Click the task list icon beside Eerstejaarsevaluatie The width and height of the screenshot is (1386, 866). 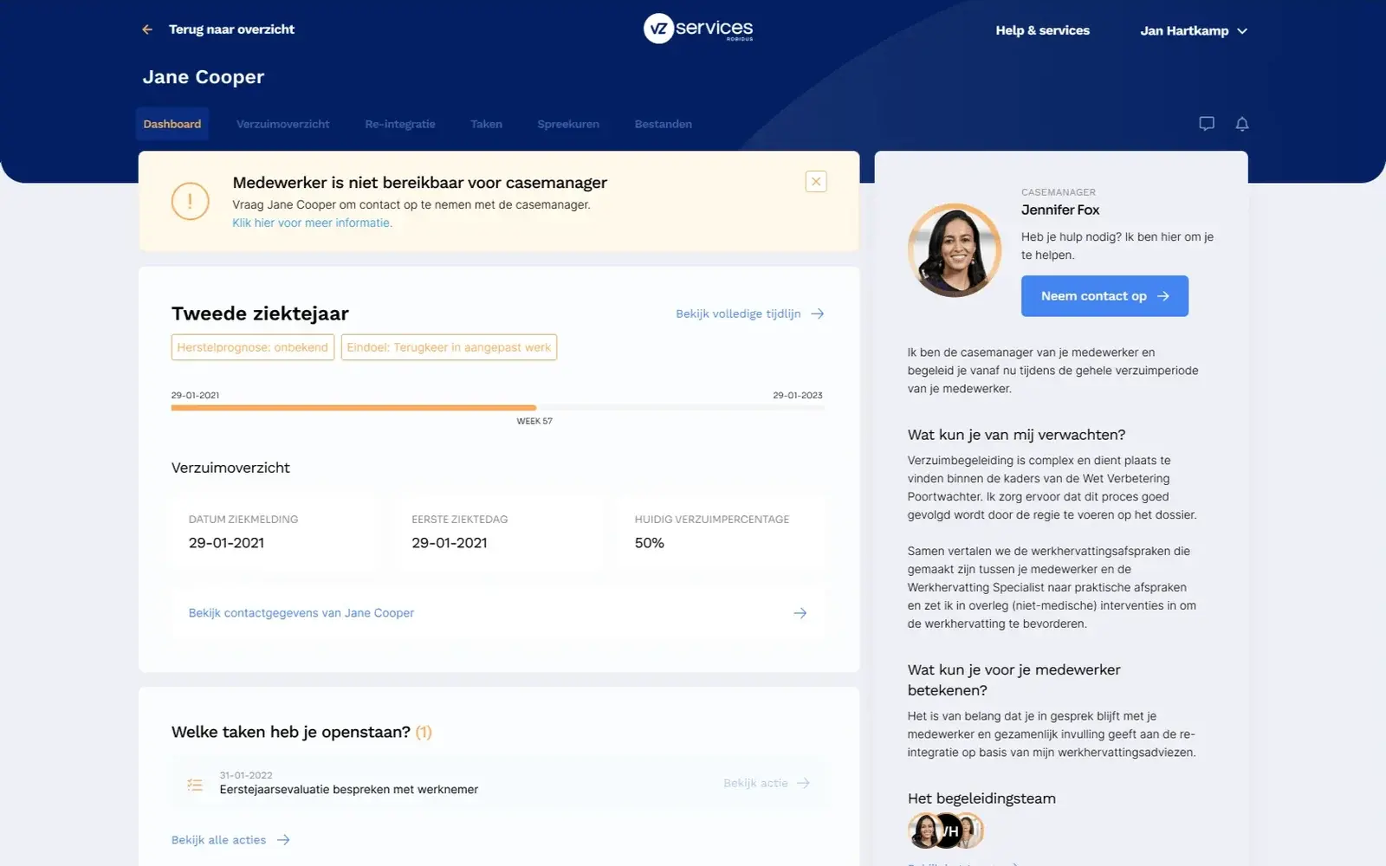click(195, 785)
